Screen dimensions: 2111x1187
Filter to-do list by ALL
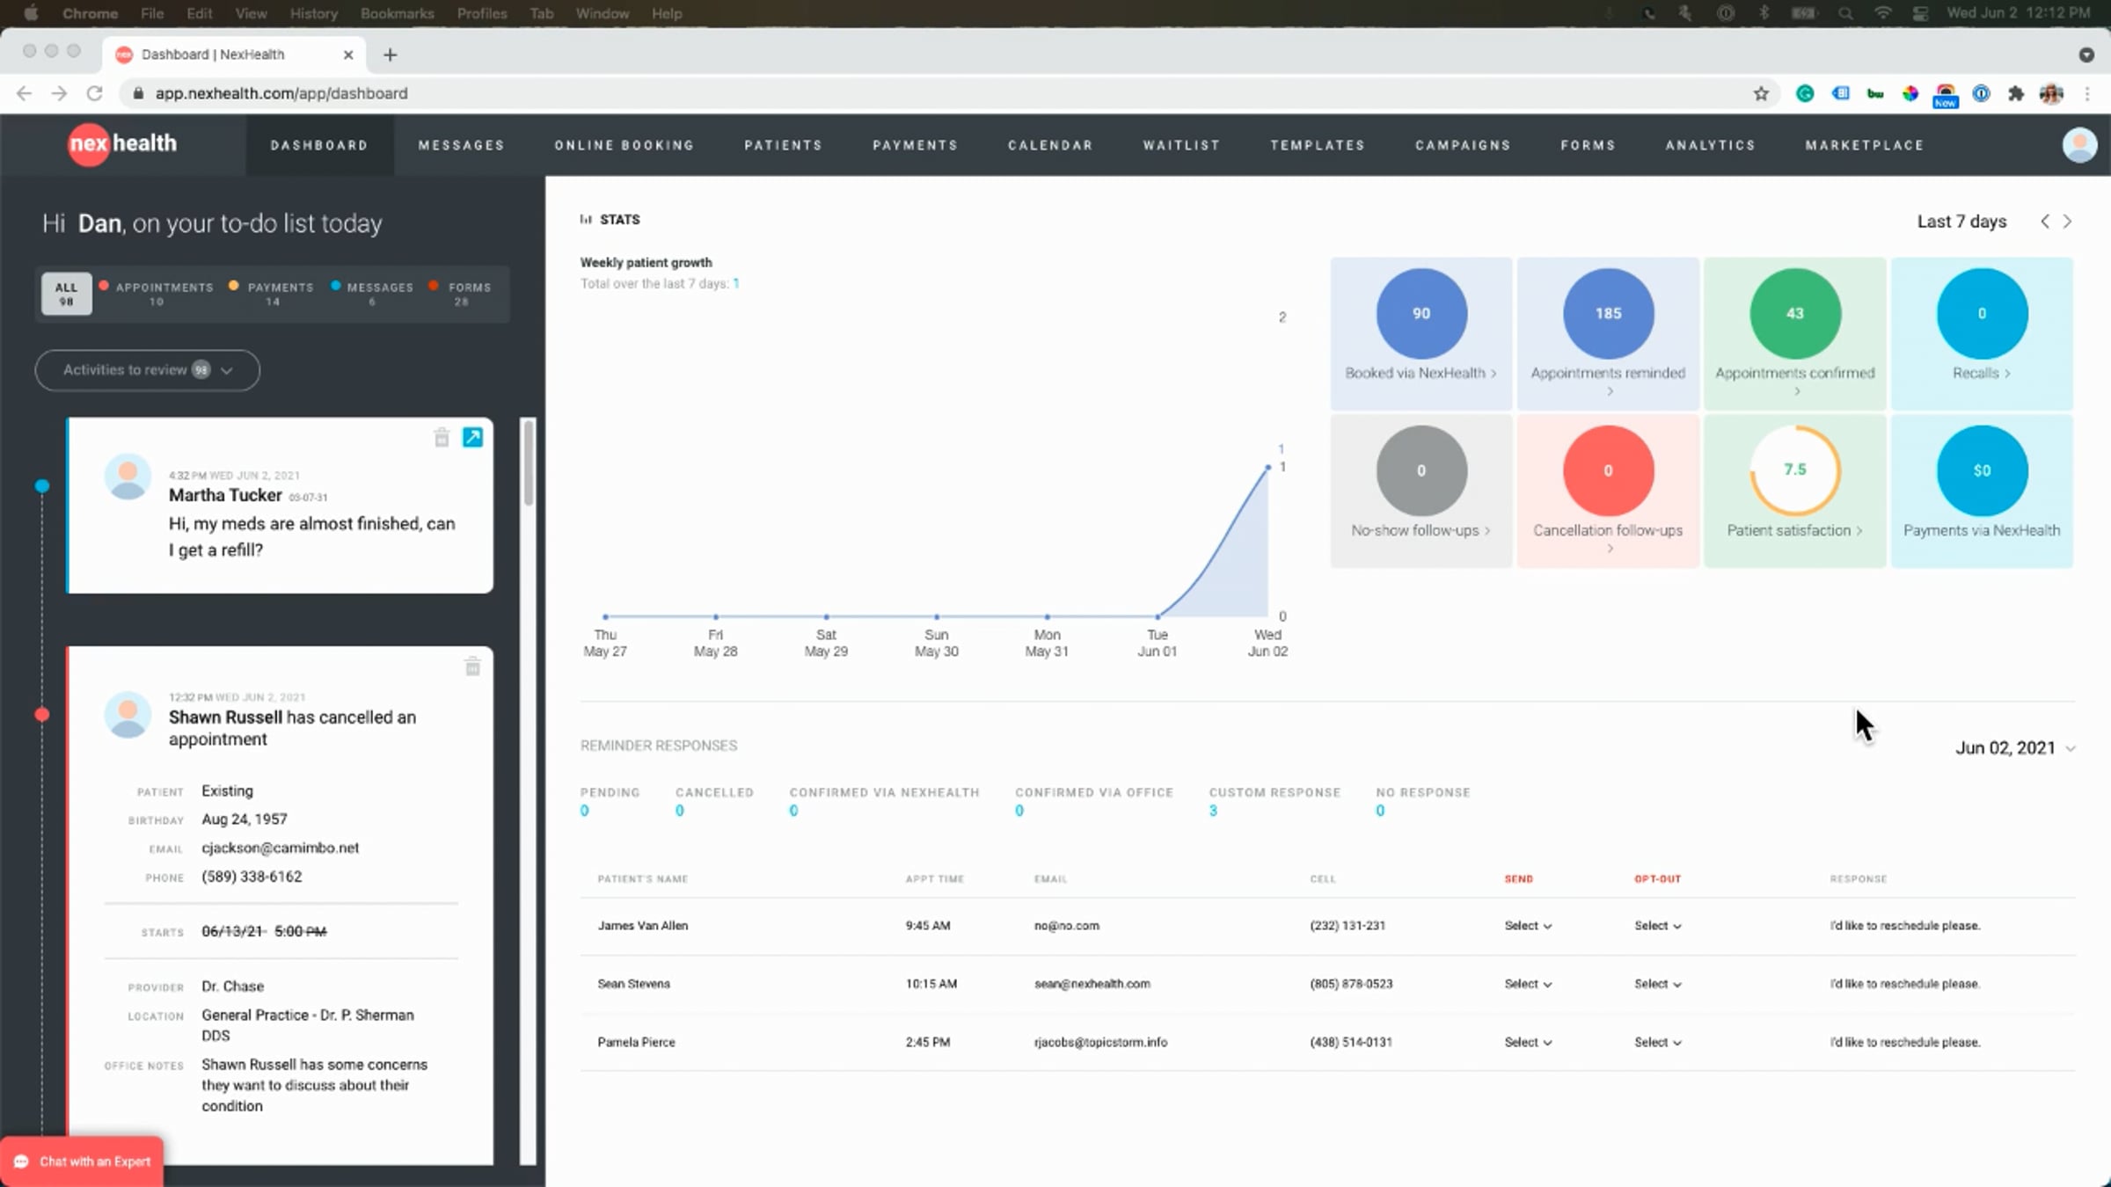[x=66, y=294]
